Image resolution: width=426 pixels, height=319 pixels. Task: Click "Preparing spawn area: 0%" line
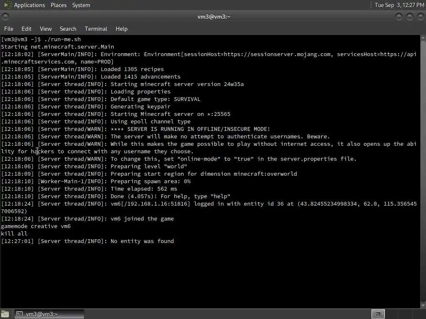(96, 182)
